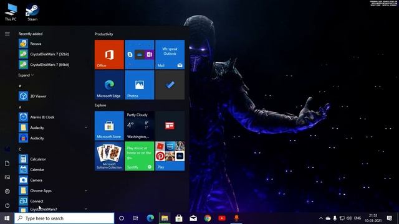Open Mail from the taskbar
The image size is (399, 224).
[193, 218]
